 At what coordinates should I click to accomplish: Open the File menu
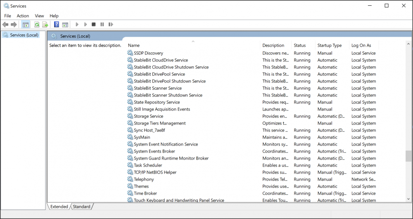(7, 16)
